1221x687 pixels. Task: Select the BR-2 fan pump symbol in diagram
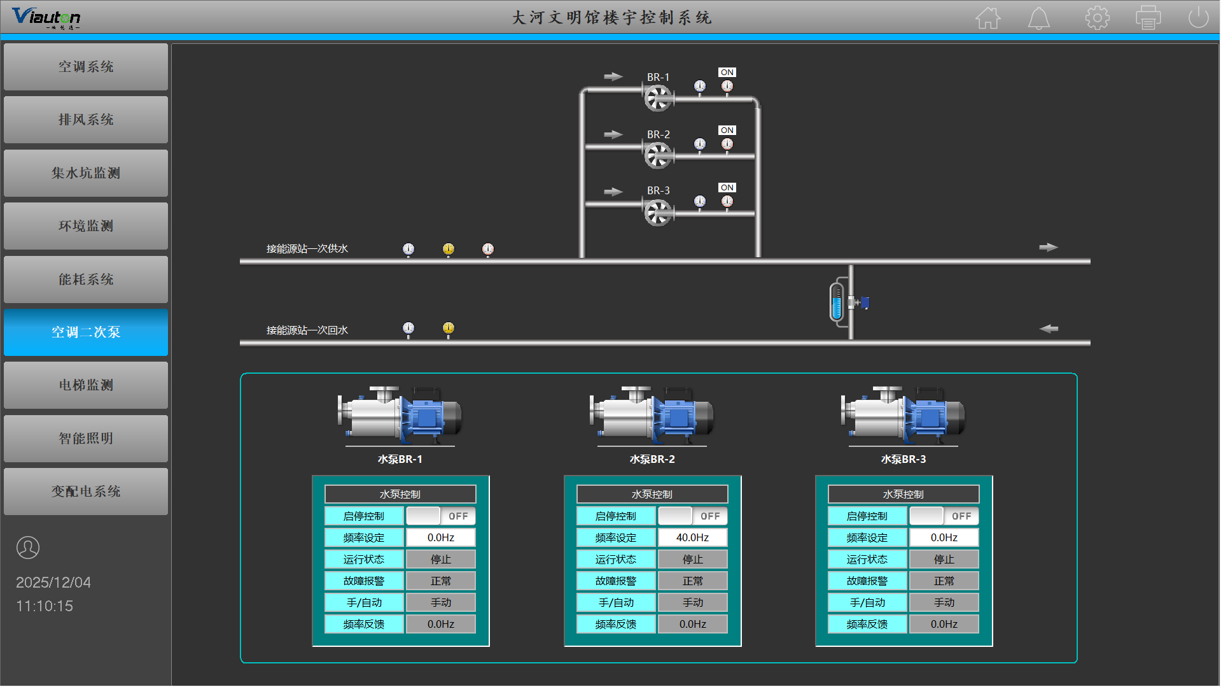click(658, 155)
